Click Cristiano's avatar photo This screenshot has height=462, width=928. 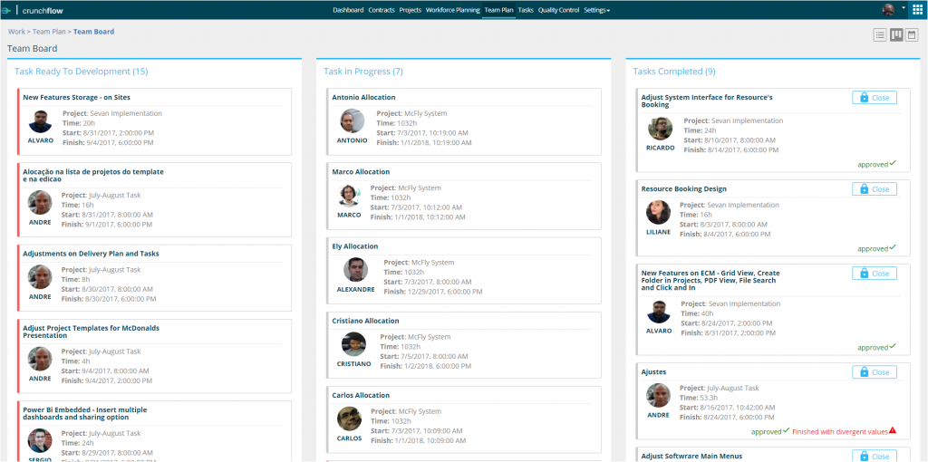point(354,345)
